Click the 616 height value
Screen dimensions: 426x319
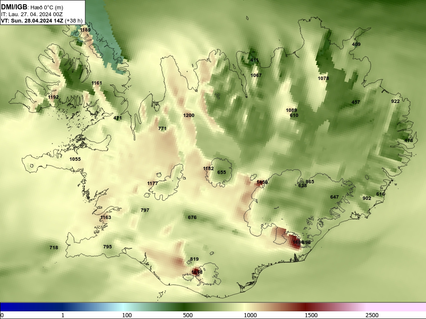[x=380, y=194]
